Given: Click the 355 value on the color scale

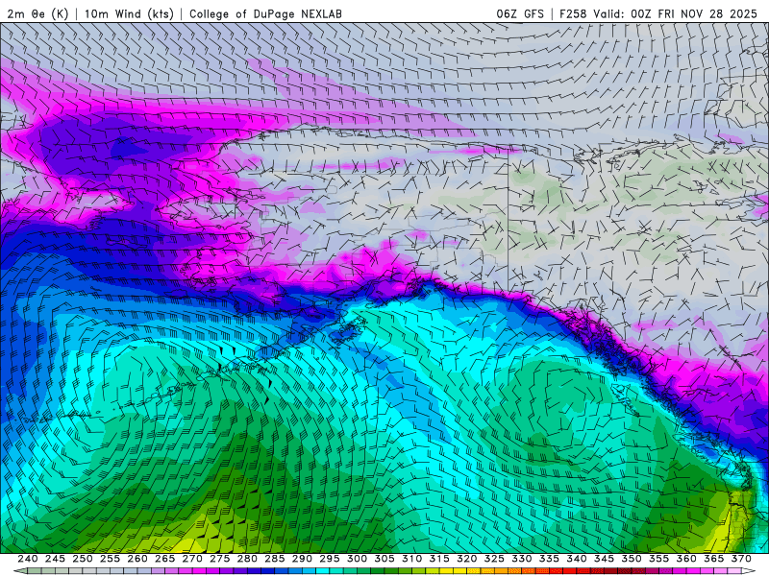Looking at the screenshot, I should coord(659,559).
